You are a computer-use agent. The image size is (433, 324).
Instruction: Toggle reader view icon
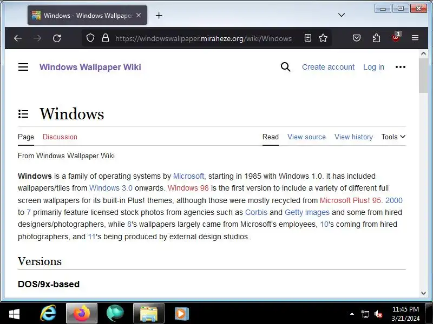(x=308, y=38)
